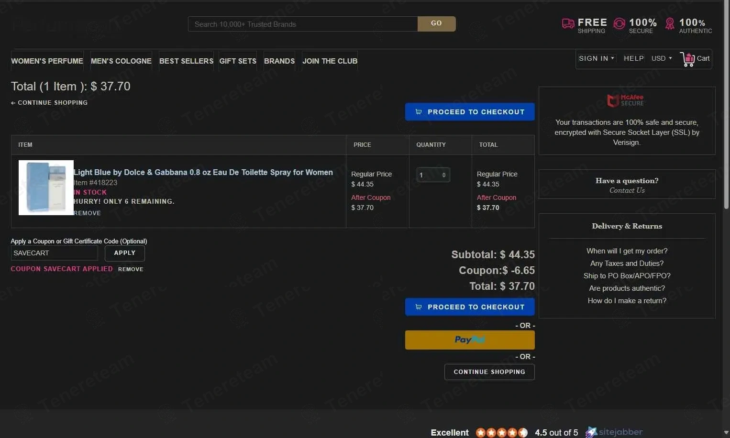Go to the Best Sellers menu
This screenshot has height=438, width=730.
(186, 61)
